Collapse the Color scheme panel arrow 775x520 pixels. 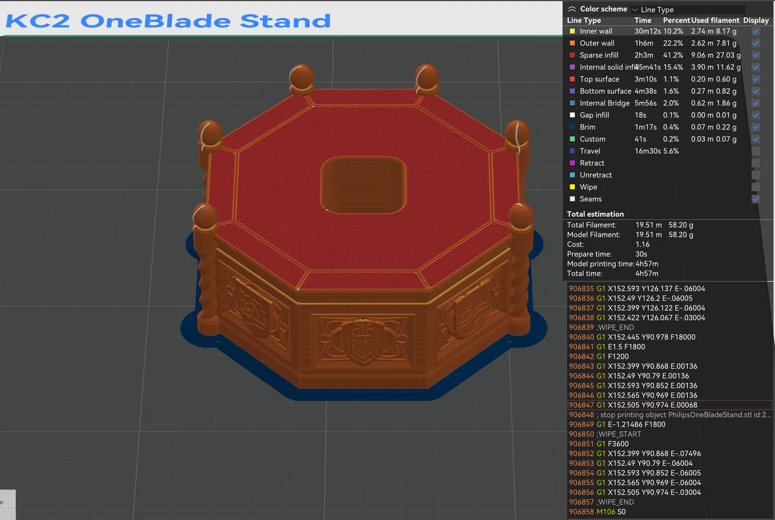(572, 9)
